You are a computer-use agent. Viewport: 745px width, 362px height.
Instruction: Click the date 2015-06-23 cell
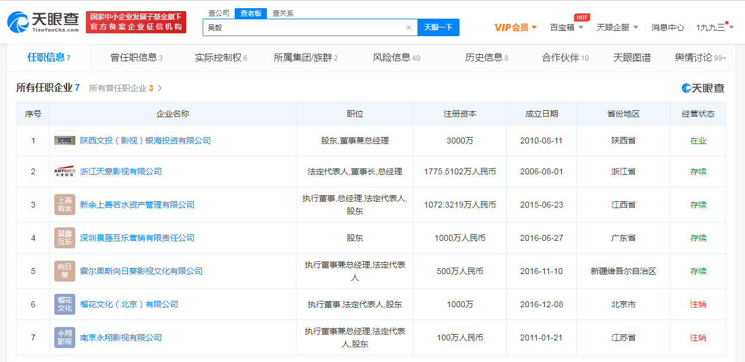coord(542,205)
